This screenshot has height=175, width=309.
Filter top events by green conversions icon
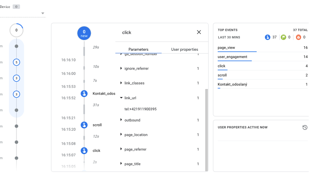pos(283,37)
